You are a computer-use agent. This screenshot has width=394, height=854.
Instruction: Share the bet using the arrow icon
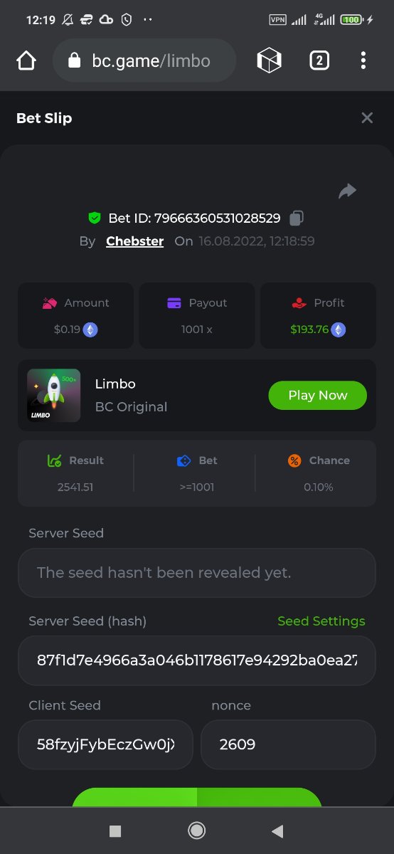coord(347,191)
